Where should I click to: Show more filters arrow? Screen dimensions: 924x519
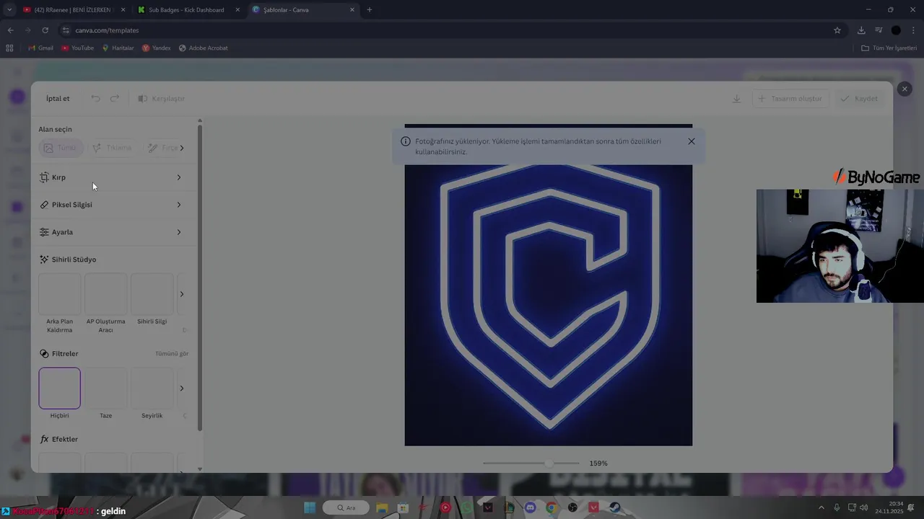[182, 389]
